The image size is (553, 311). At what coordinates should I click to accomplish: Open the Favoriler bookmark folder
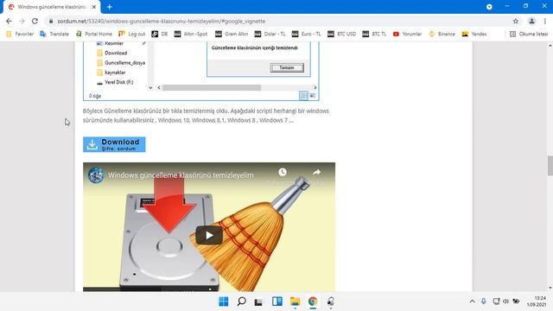tap(20, 34)
